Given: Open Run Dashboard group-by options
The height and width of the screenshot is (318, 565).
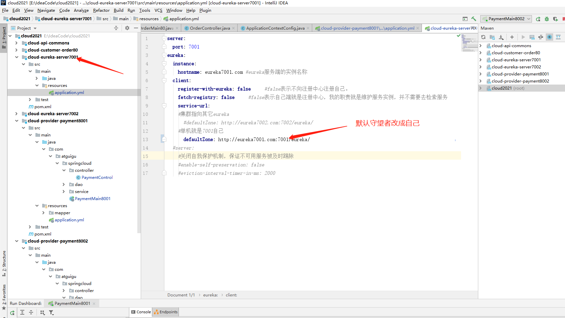Looking at the screenshot, I should (43, 313).
